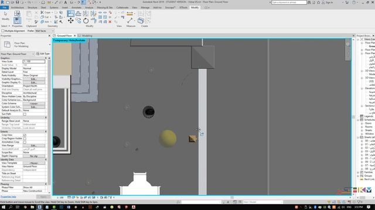The height and width of the screenshot is (210, 375).
Task: Switch to the Structure ribbon tab
Action: coord(32,8)
